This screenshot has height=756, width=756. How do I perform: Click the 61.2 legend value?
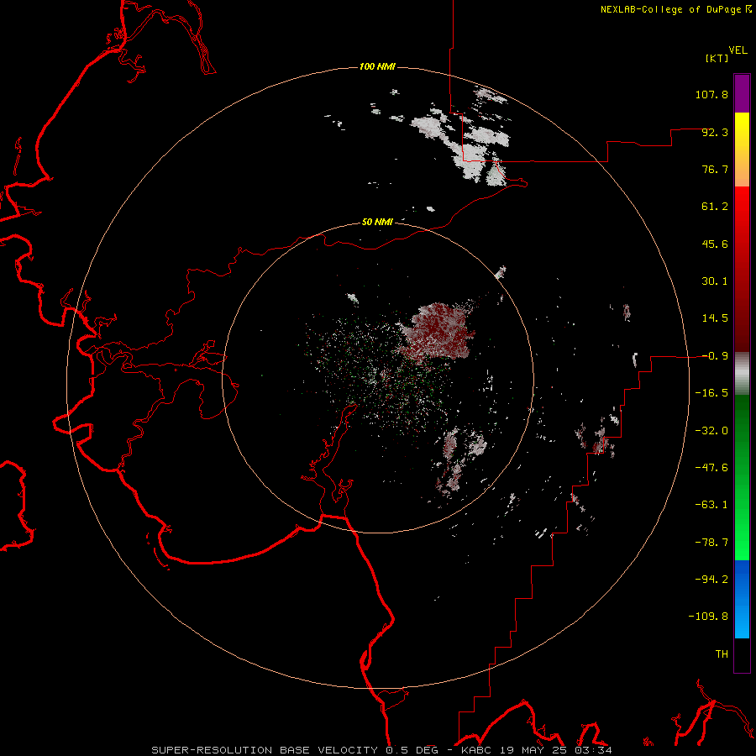click(715, 207)
